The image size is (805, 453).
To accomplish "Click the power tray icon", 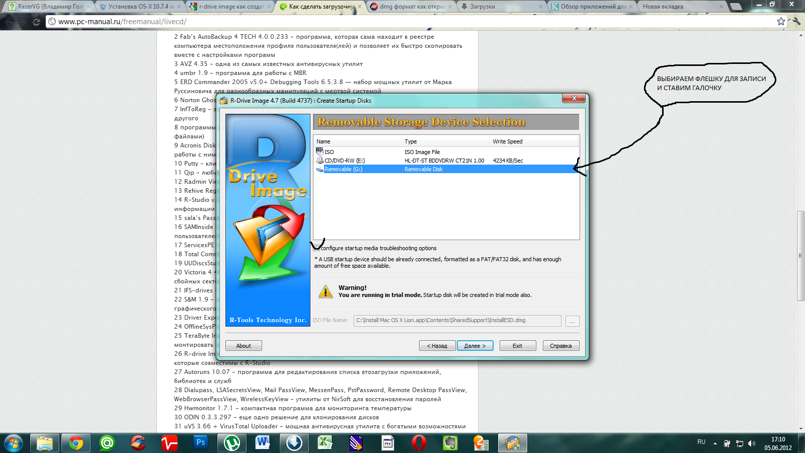I will [727, 443].
